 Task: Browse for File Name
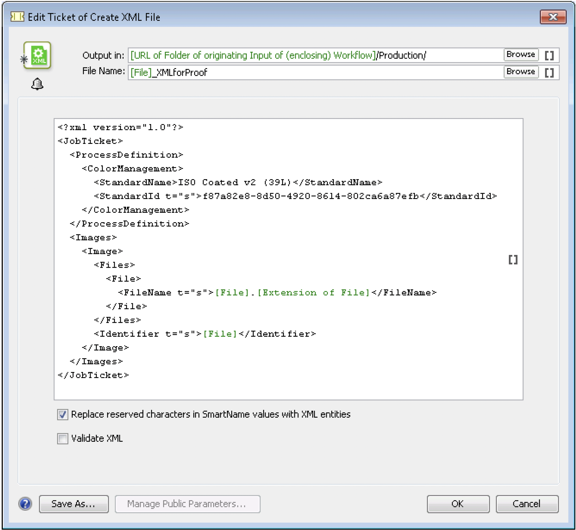521,71
